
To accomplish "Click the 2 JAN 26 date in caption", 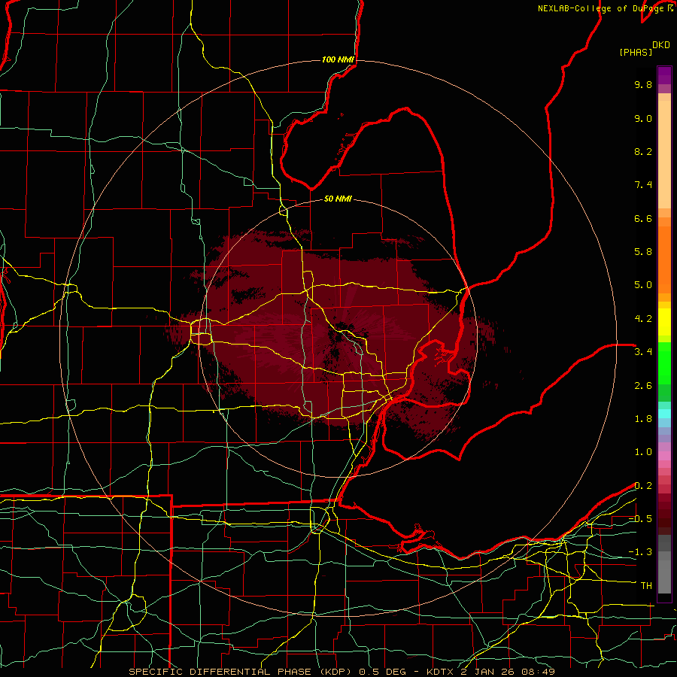I will pyautogui.click(x=488, y=672).
